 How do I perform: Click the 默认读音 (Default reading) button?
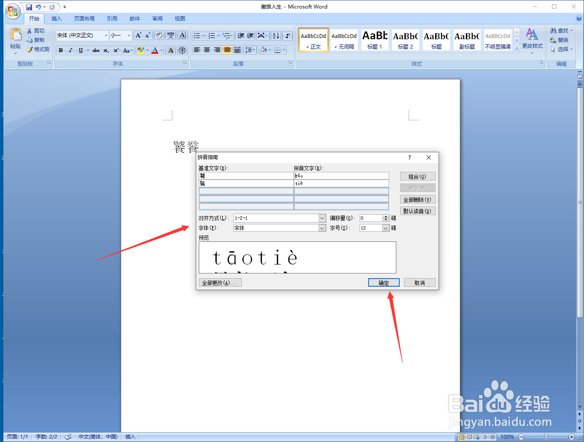418,211
